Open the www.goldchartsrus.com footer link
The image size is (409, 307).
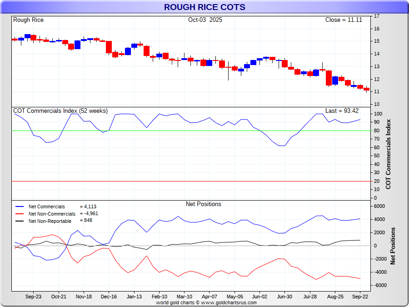tap(229, 302)
